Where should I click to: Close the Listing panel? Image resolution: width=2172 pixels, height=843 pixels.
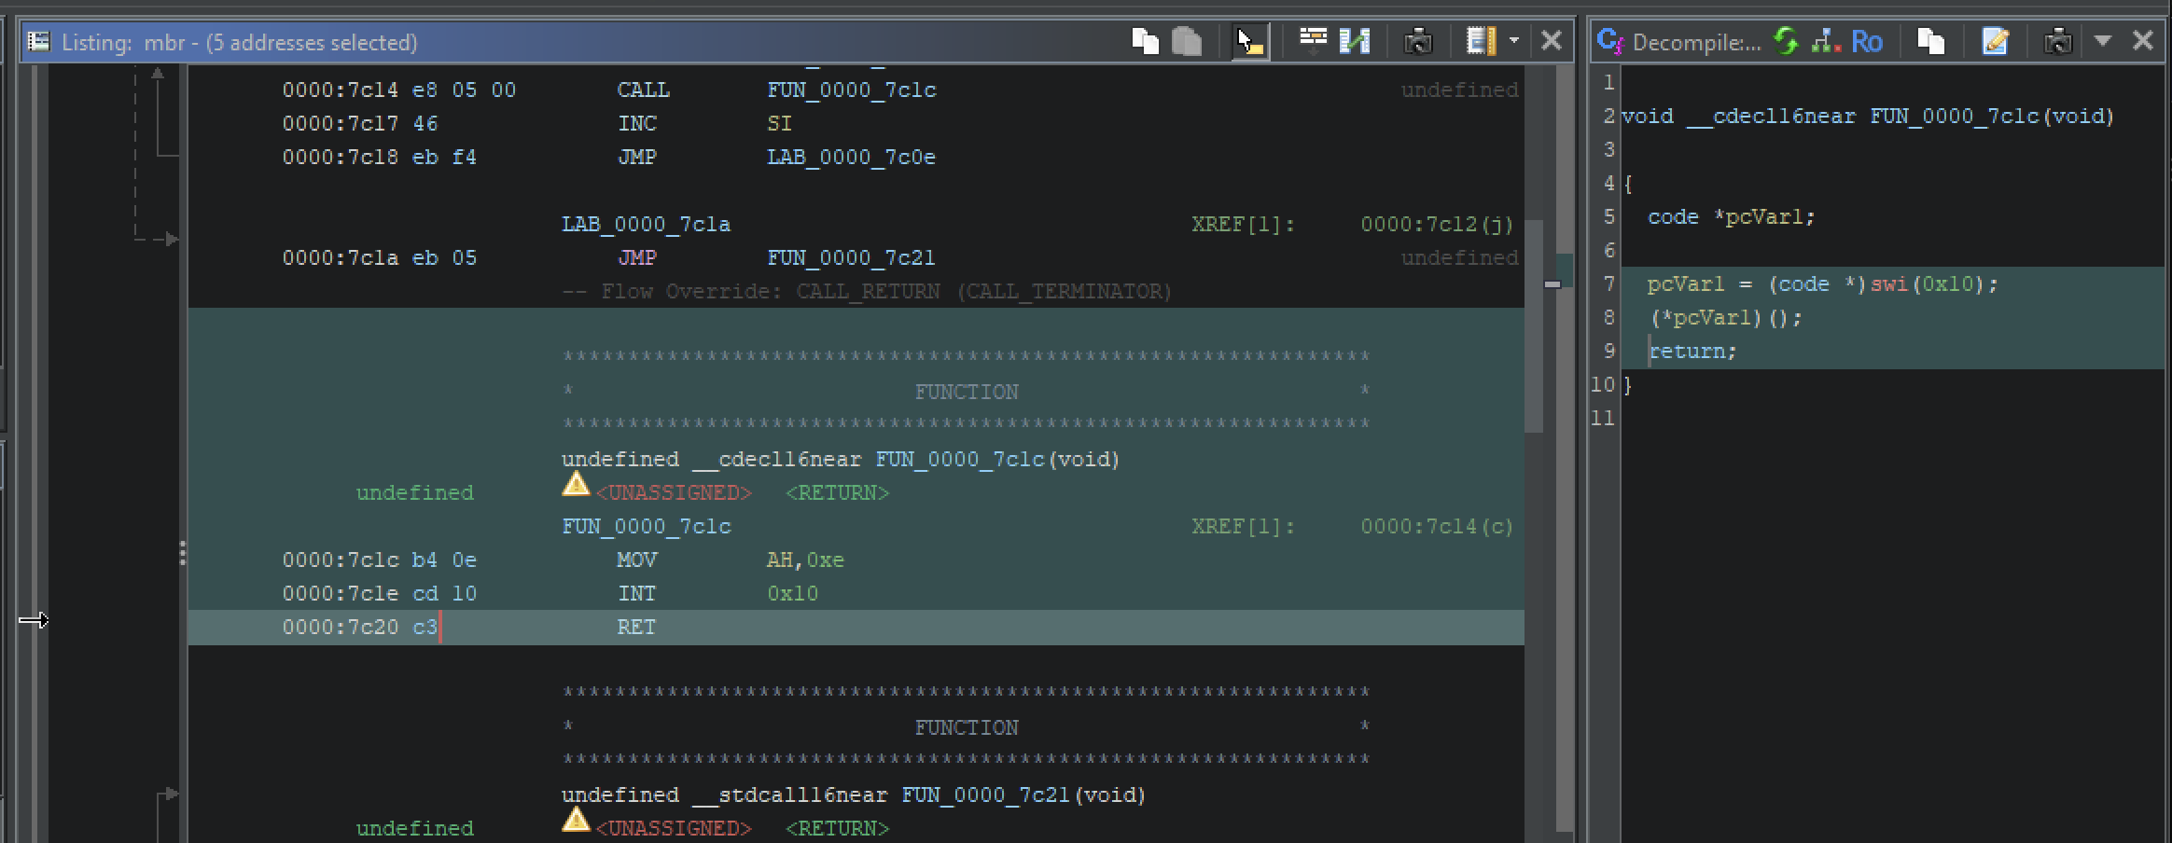1552,41
